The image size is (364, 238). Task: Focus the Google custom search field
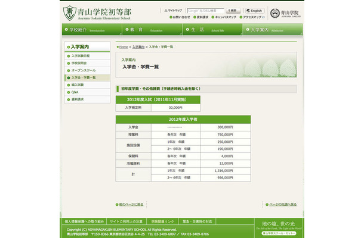[206, 11]
